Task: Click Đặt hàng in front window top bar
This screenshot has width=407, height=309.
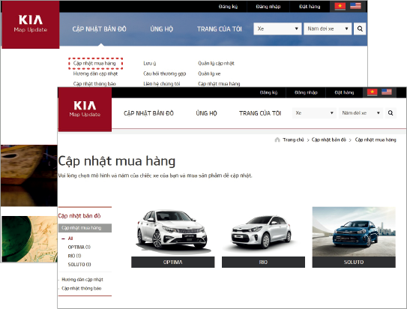Action: pyautogui.click(x=344, y=92)
